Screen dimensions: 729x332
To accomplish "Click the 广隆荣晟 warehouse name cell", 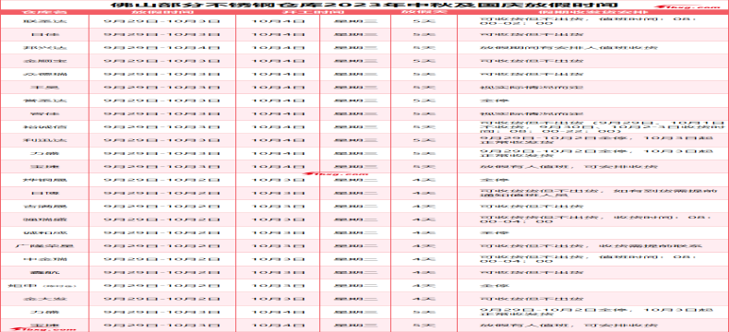I will pos(44,246).
